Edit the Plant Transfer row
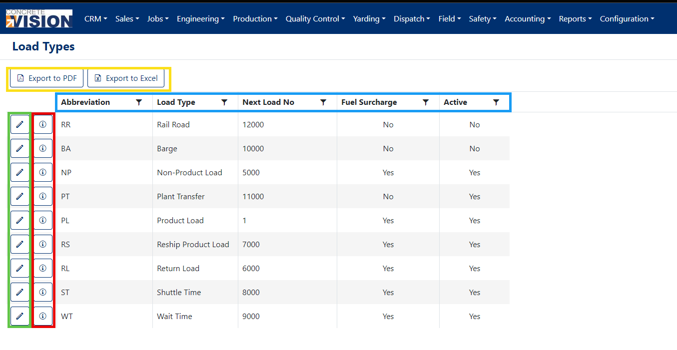 [x=20, y=196]
